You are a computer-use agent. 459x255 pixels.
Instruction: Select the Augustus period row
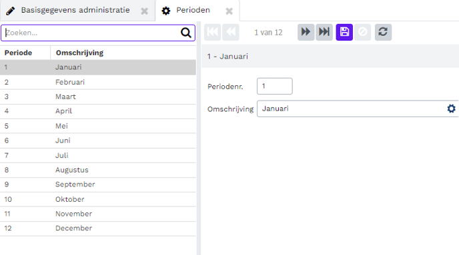pyautogui.click(x=98, y=170)
